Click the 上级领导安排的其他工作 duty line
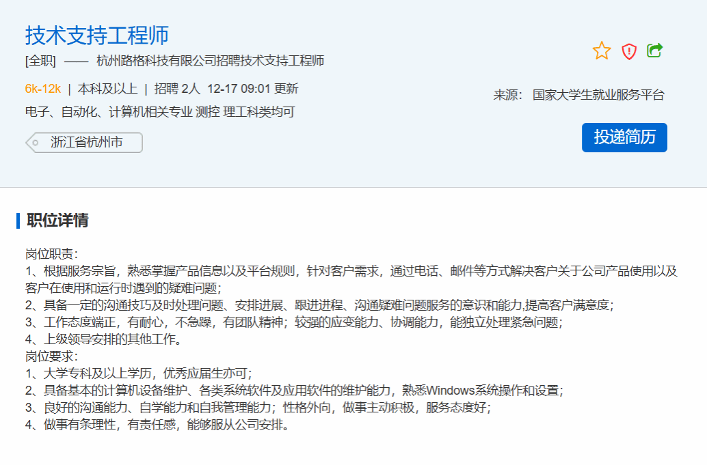 click(103, 339)
